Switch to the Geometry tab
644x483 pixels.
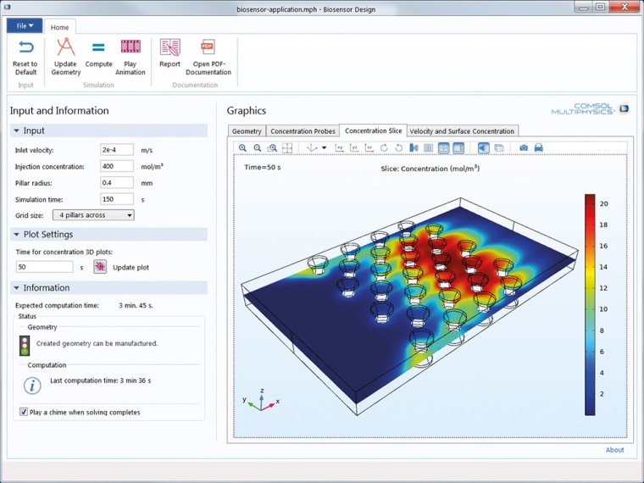(x=247, y=131)
